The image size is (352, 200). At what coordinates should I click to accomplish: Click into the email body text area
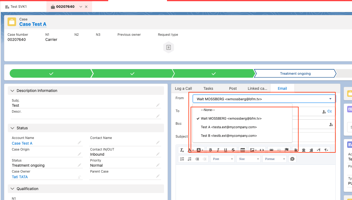[256, 182]
